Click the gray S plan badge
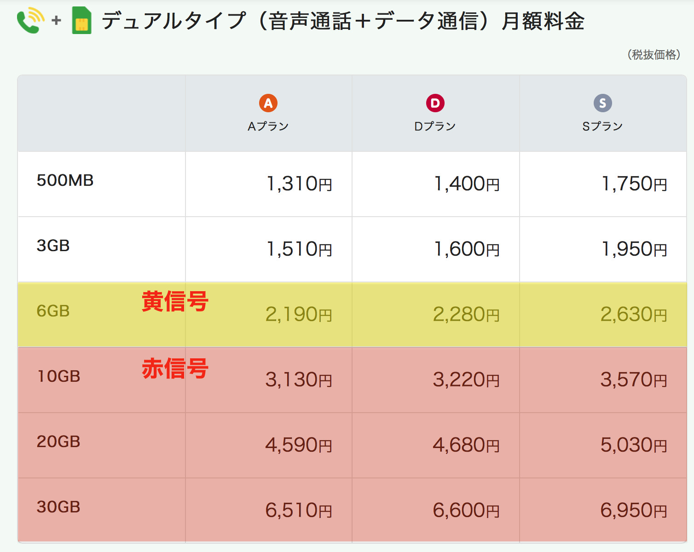The width and height of the screenshot is (694, 552). pos(602,103)
